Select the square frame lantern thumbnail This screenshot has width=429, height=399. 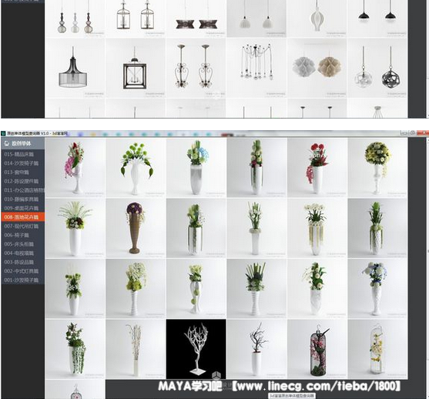136,68
